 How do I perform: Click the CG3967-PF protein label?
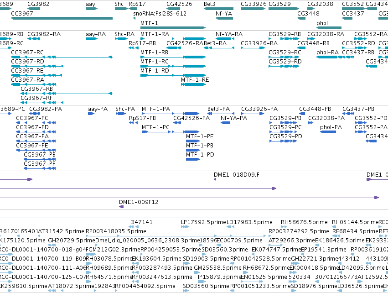40,164
